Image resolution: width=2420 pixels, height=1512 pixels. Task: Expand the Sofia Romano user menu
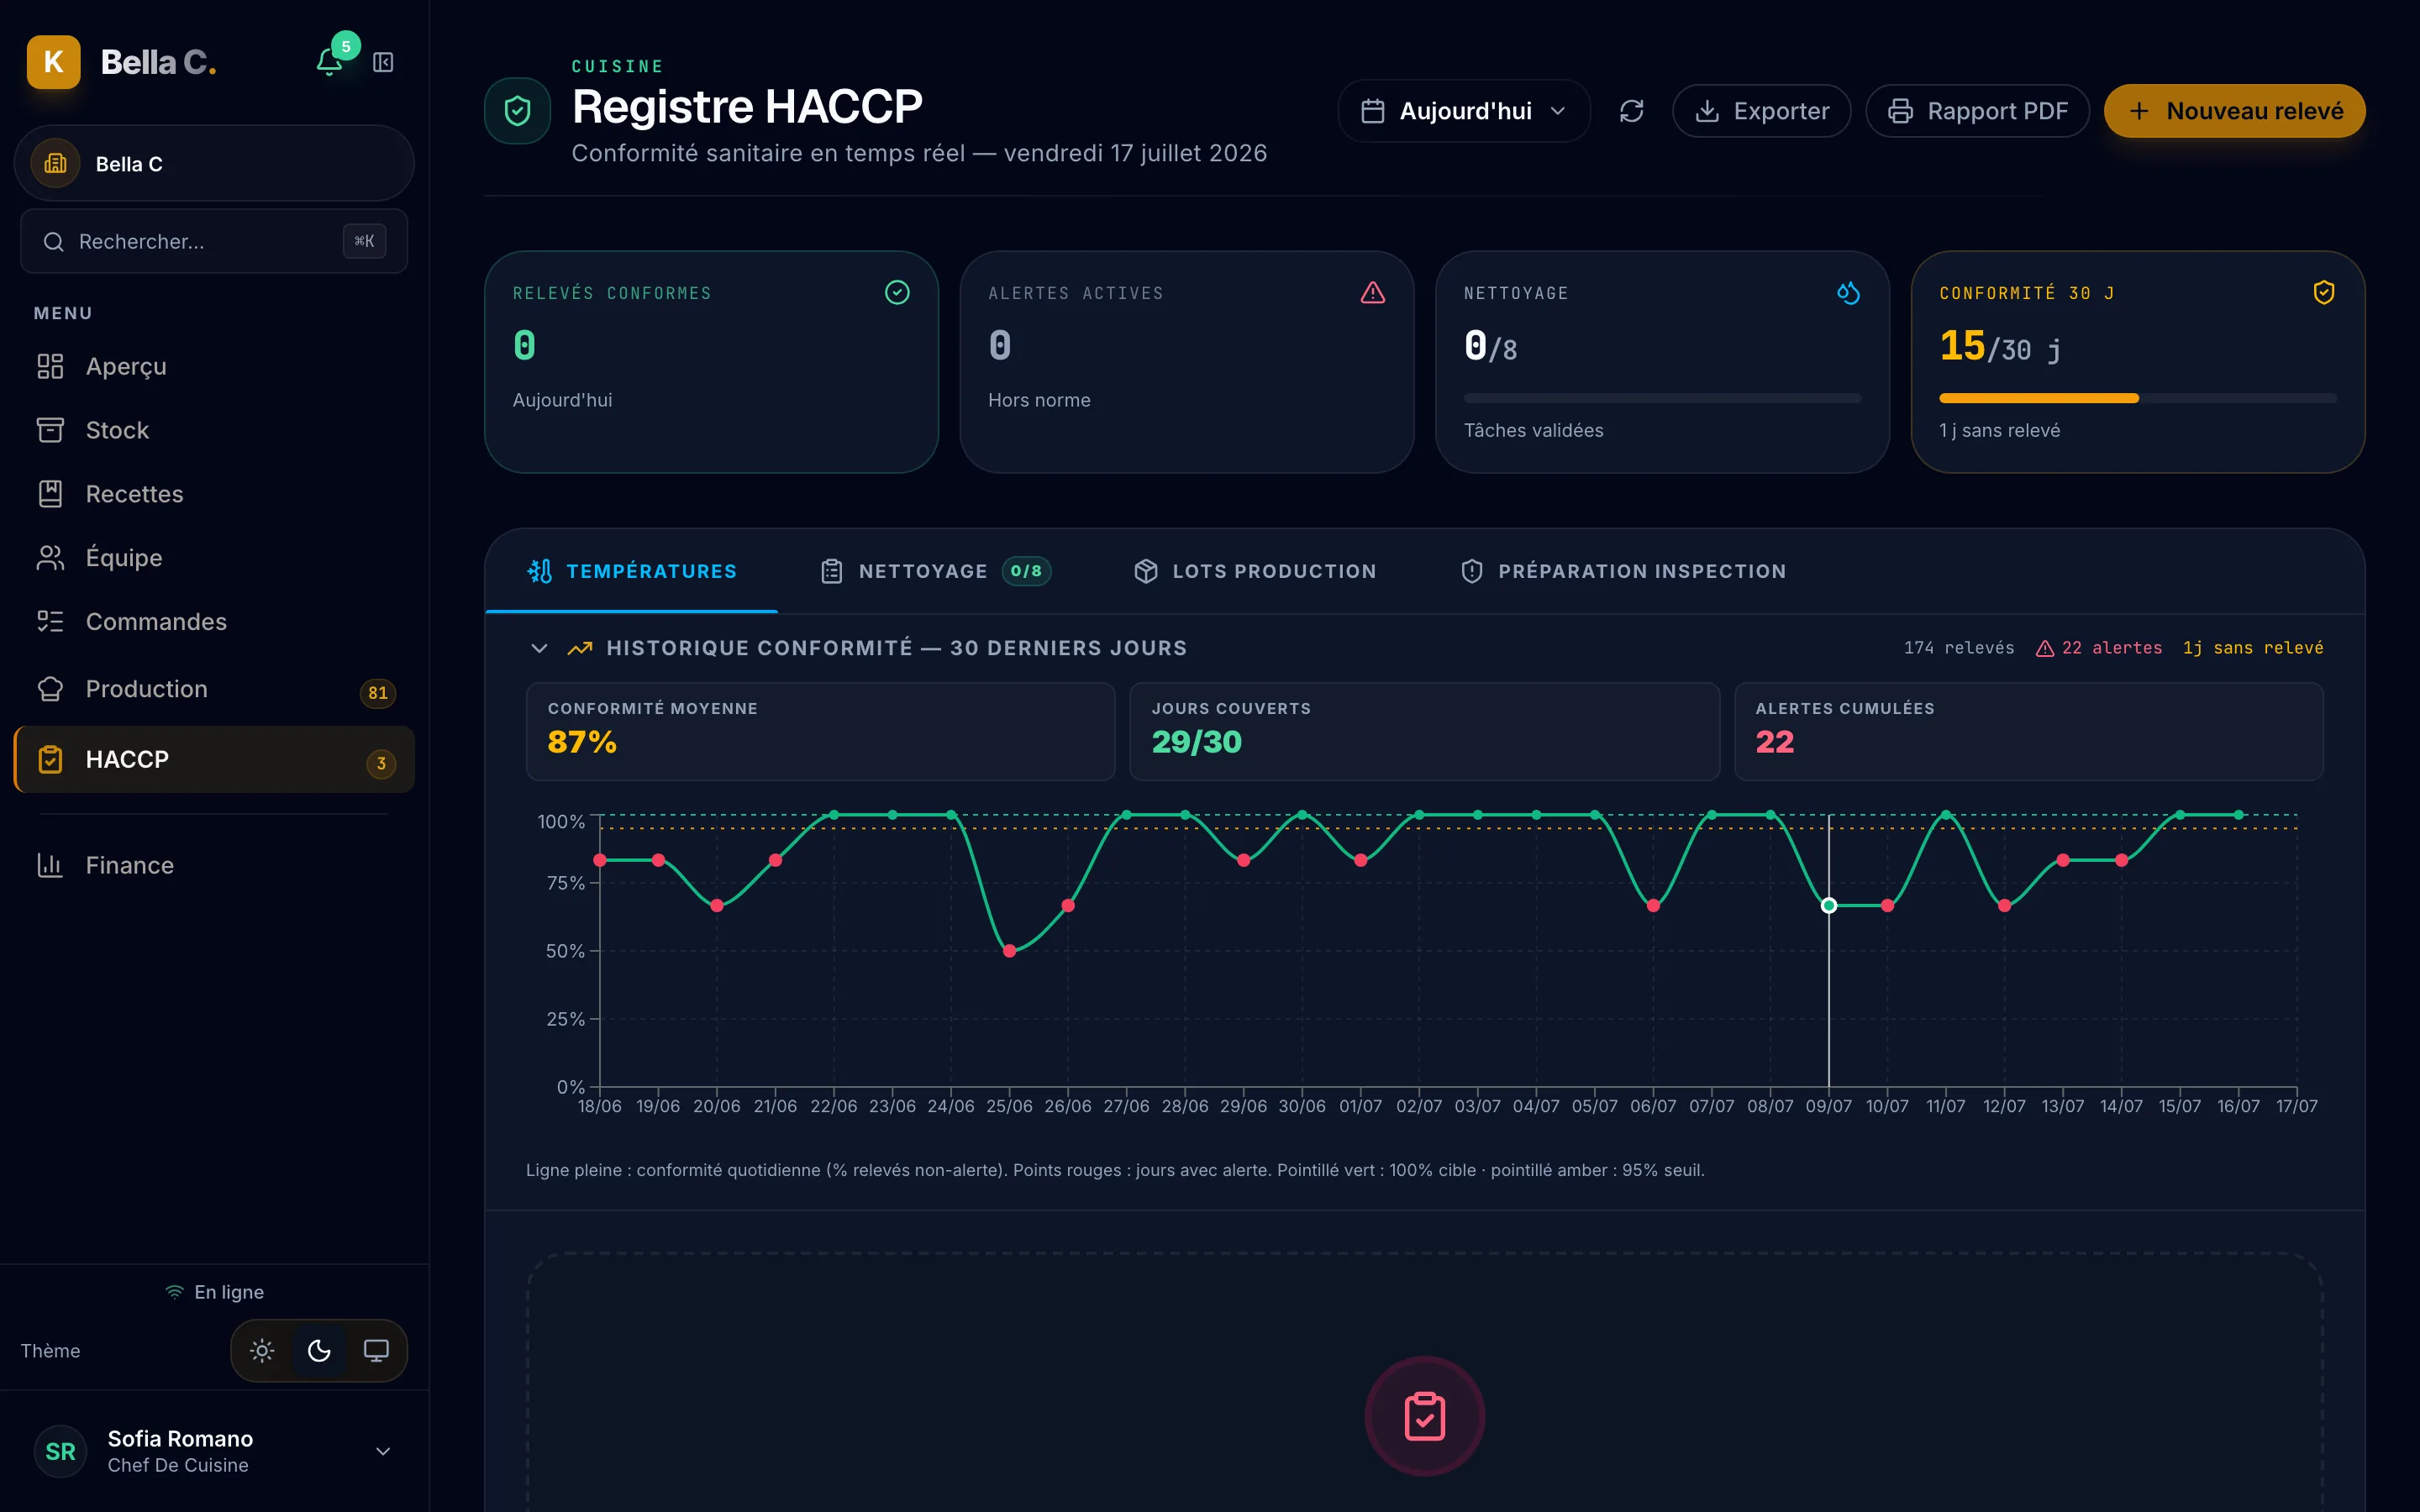[x=383, y=1451]
